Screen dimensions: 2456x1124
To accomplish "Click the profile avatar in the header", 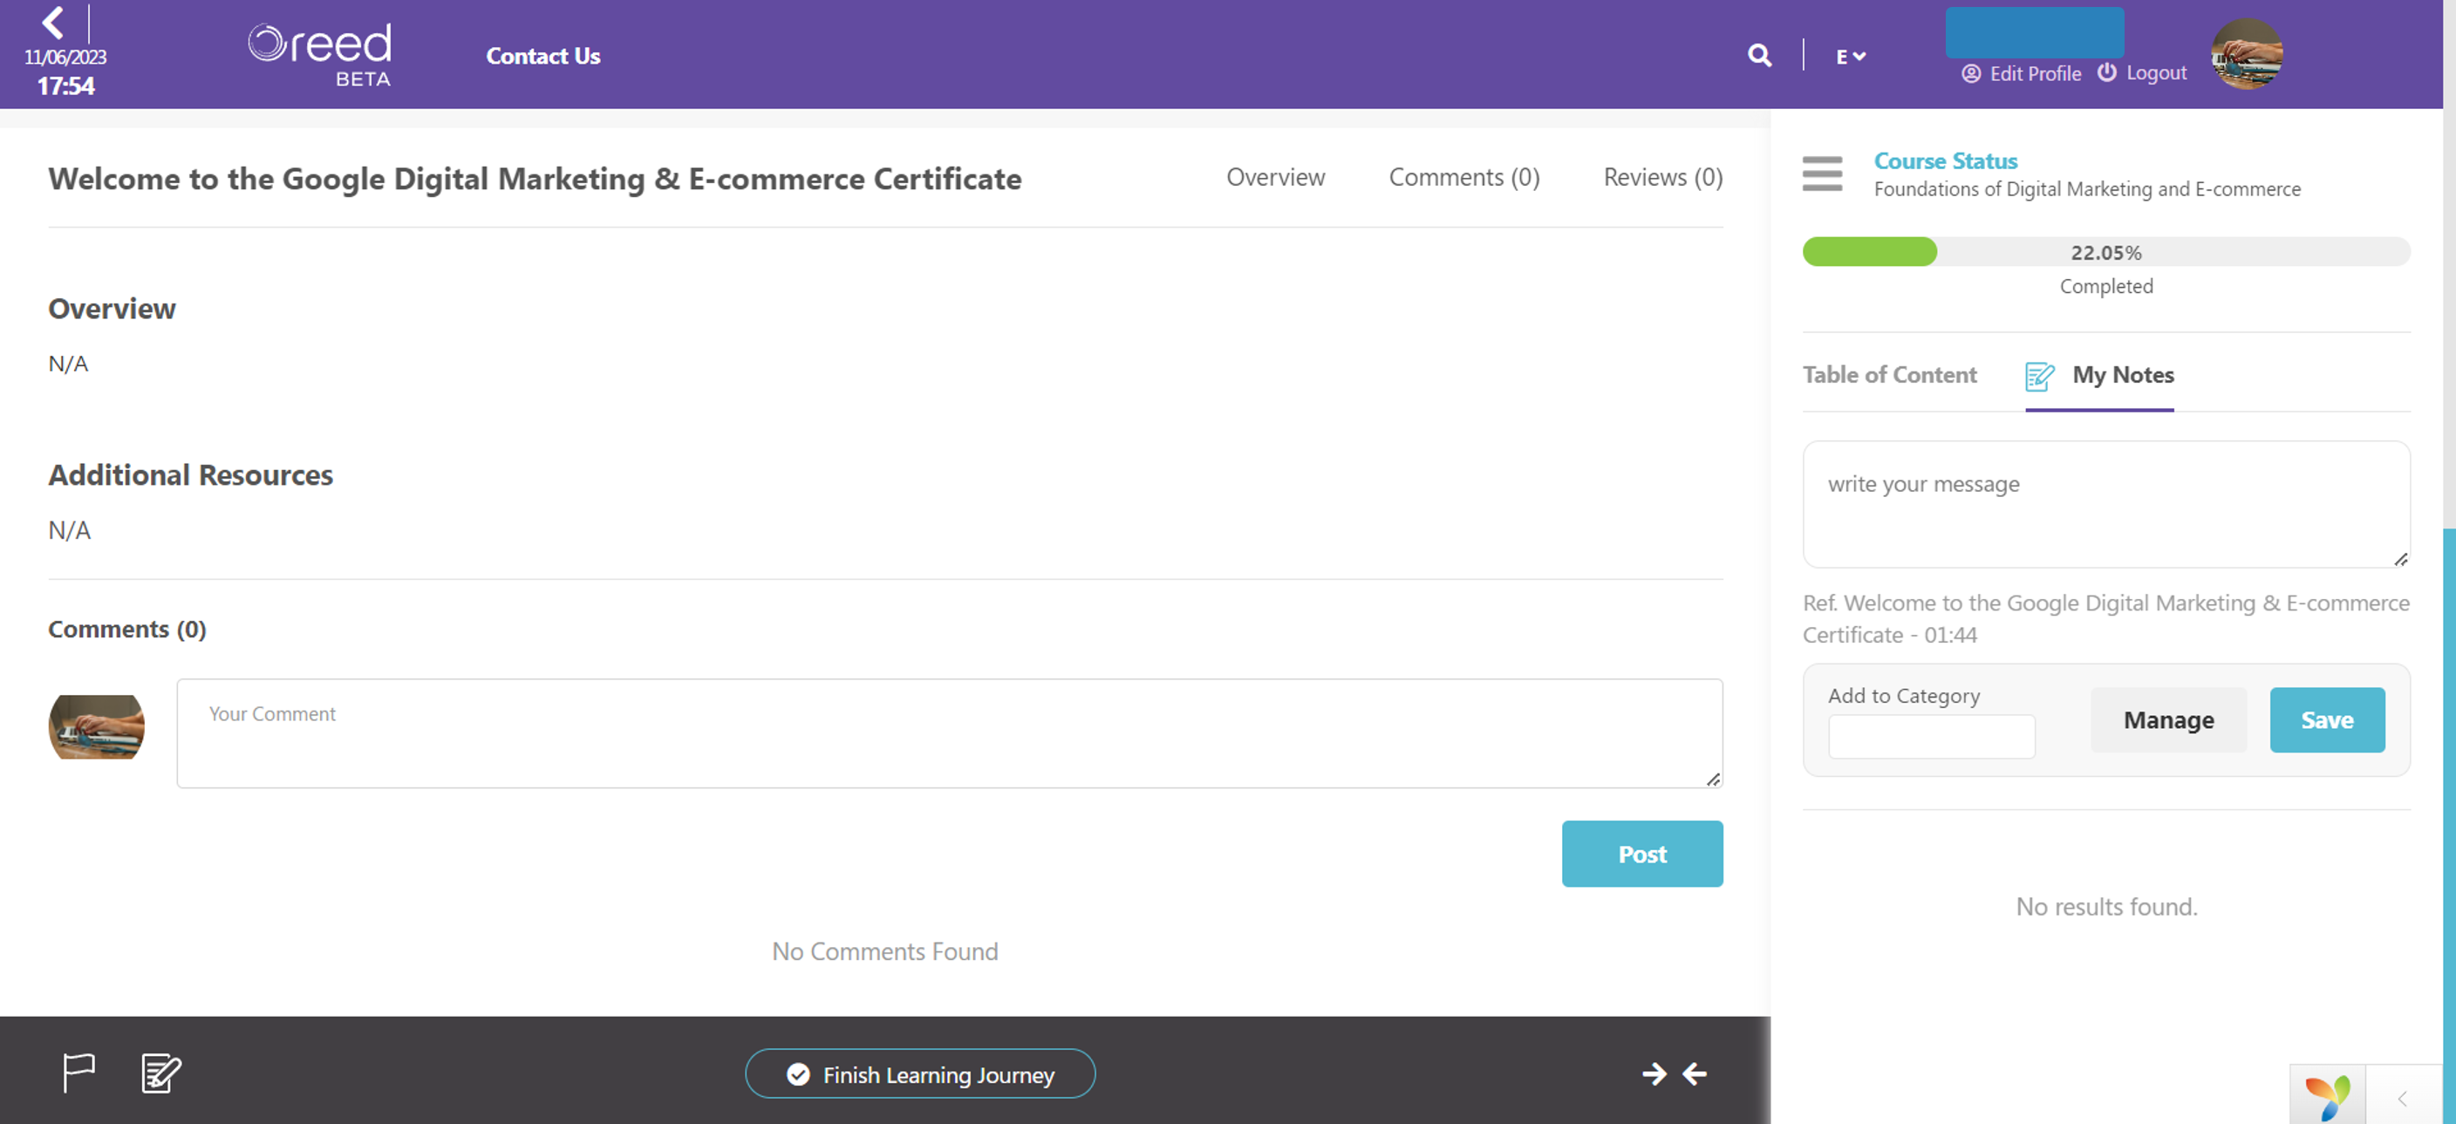I will [2247, 53].
